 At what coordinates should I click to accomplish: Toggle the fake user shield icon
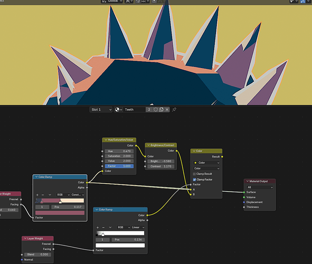[156, 110]
